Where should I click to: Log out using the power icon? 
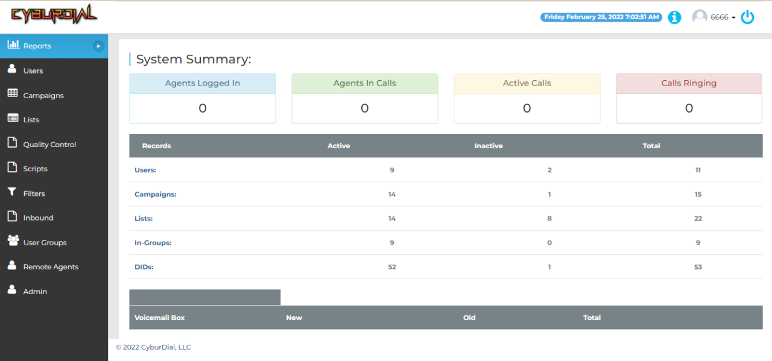[747, 17]
